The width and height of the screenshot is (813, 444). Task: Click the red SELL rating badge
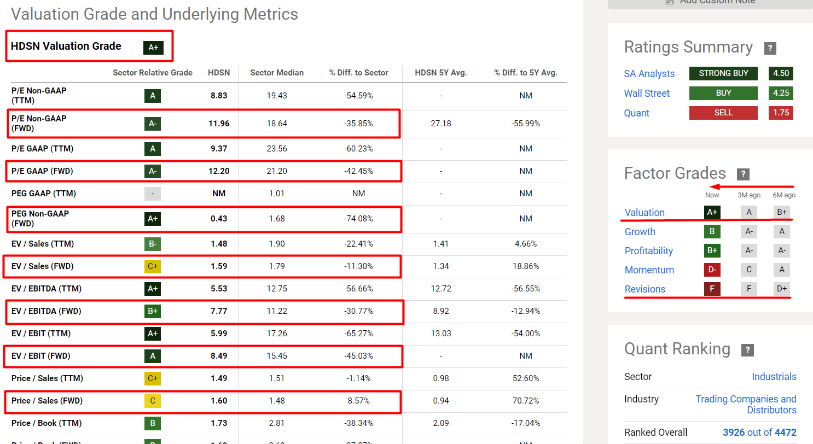[x=723, y=113]
